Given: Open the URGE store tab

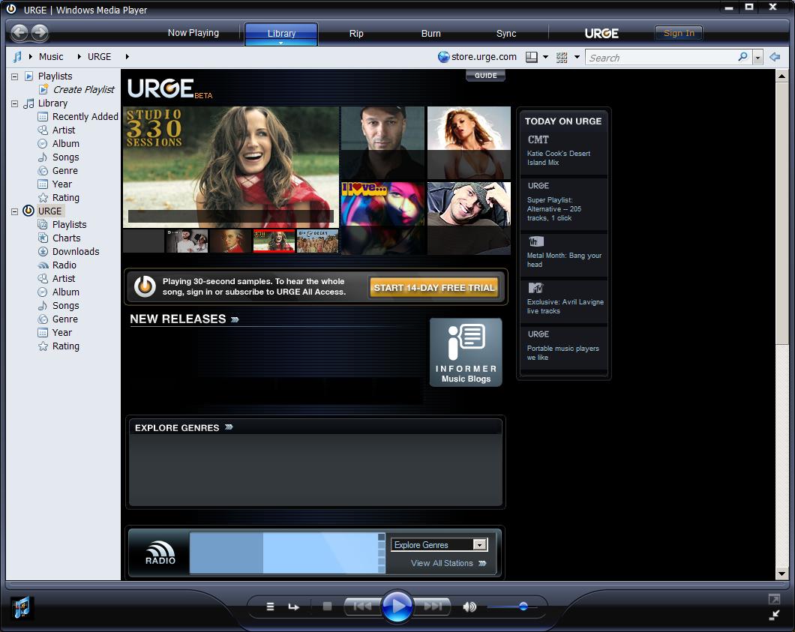Looking at the screenshot, I should point(601,34).
